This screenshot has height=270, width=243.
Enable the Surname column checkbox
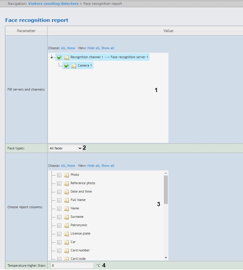59,217
